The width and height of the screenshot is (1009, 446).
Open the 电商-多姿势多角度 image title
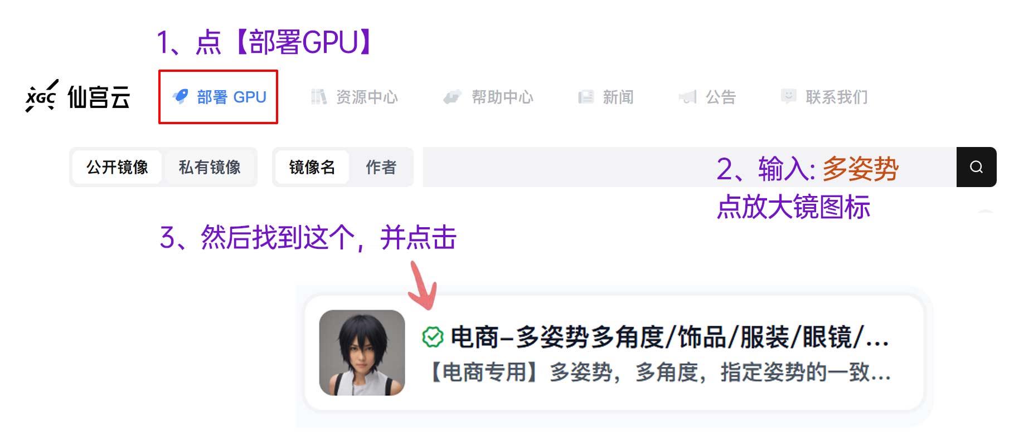point(669,337)
